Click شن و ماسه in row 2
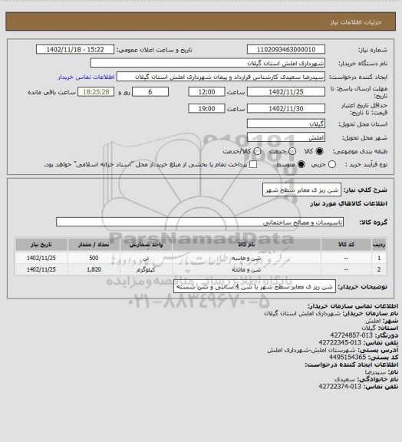The width and height of the screenshot is (402, 442). pos(246,270)
